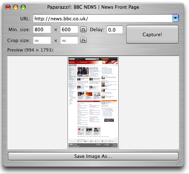The image size is (189, 174).
Task: Click the crop height infinity field
Action: (x=69, y=40)
